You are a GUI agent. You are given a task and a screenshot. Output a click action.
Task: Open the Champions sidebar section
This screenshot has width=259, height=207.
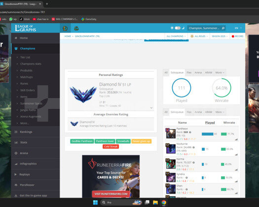[x=36, y=48]
